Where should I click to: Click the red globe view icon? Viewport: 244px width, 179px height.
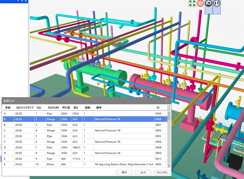(200, 3)
